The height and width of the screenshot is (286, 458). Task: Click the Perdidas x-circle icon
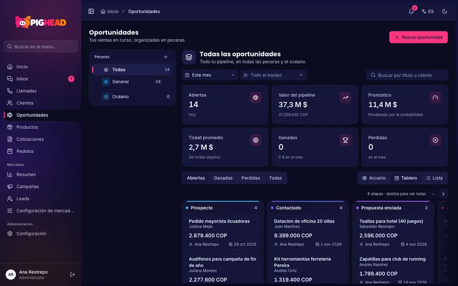[x=435, y=140]
